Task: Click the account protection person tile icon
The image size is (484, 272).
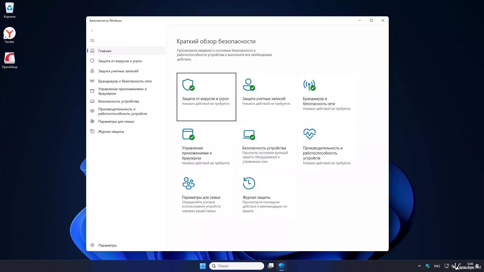Action: [249, 85]
